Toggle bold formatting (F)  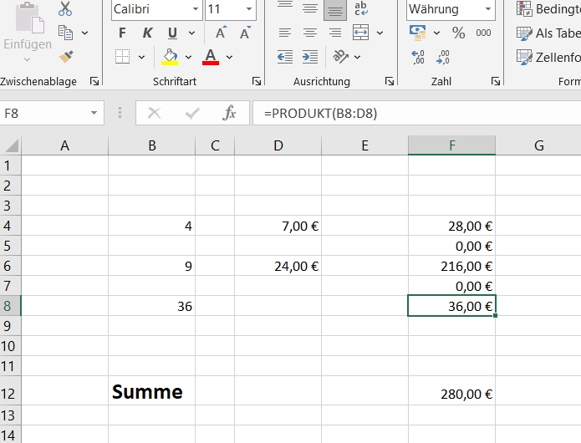tap(122, 33)
